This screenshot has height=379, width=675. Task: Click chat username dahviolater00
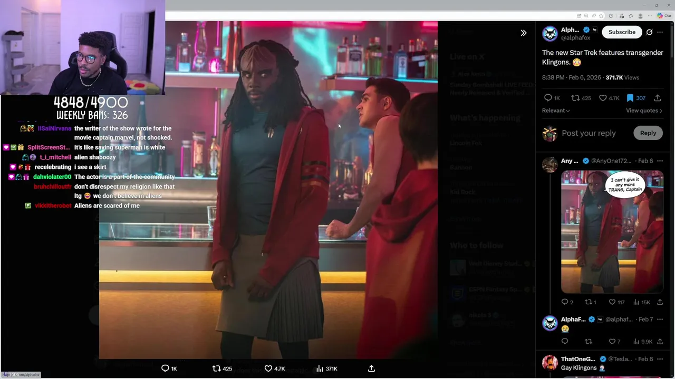click(x=52, y=177)
